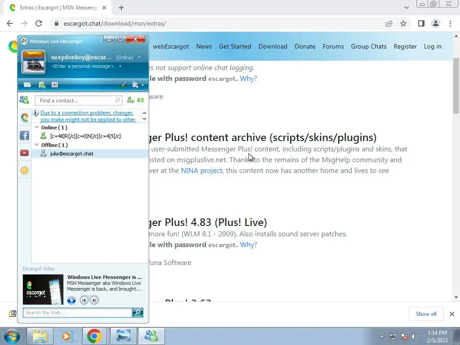Go back in Chrome
This screenshot has height=345, width=460.
(x=10, y=23)
